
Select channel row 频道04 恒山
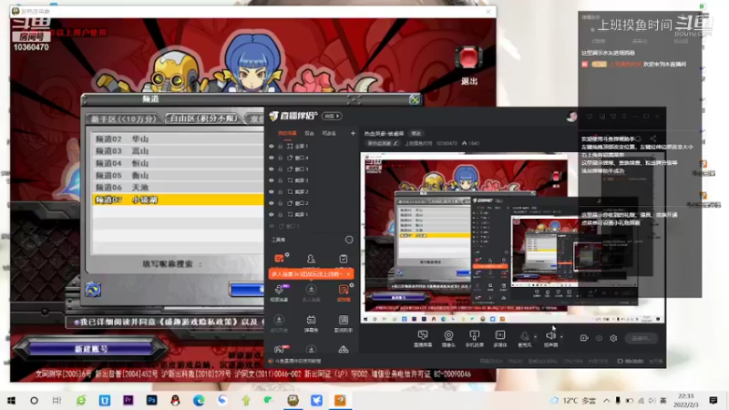tap(178, 163)
